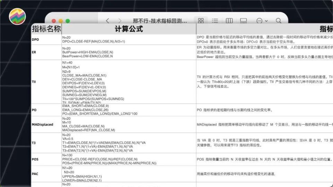Click the MADisplaced description text cell
The height and width of the screenshot is (187, 333).
pyautogui.click(x=265, y=124)
